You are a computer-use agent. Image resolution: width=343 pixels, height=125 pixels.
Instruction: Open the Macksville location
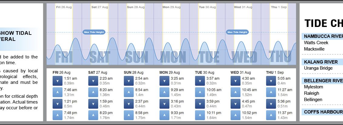tap(314, 49)
